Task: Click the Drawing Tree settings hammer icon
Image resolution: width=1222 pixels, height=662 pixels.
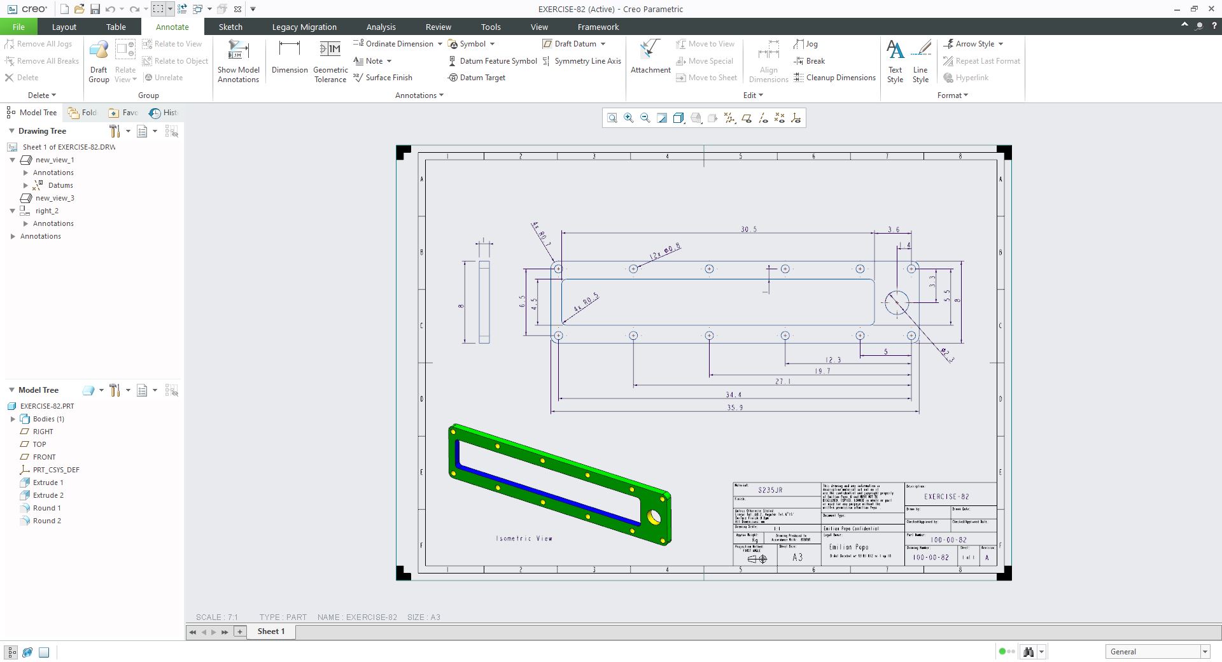Action: 115,131
